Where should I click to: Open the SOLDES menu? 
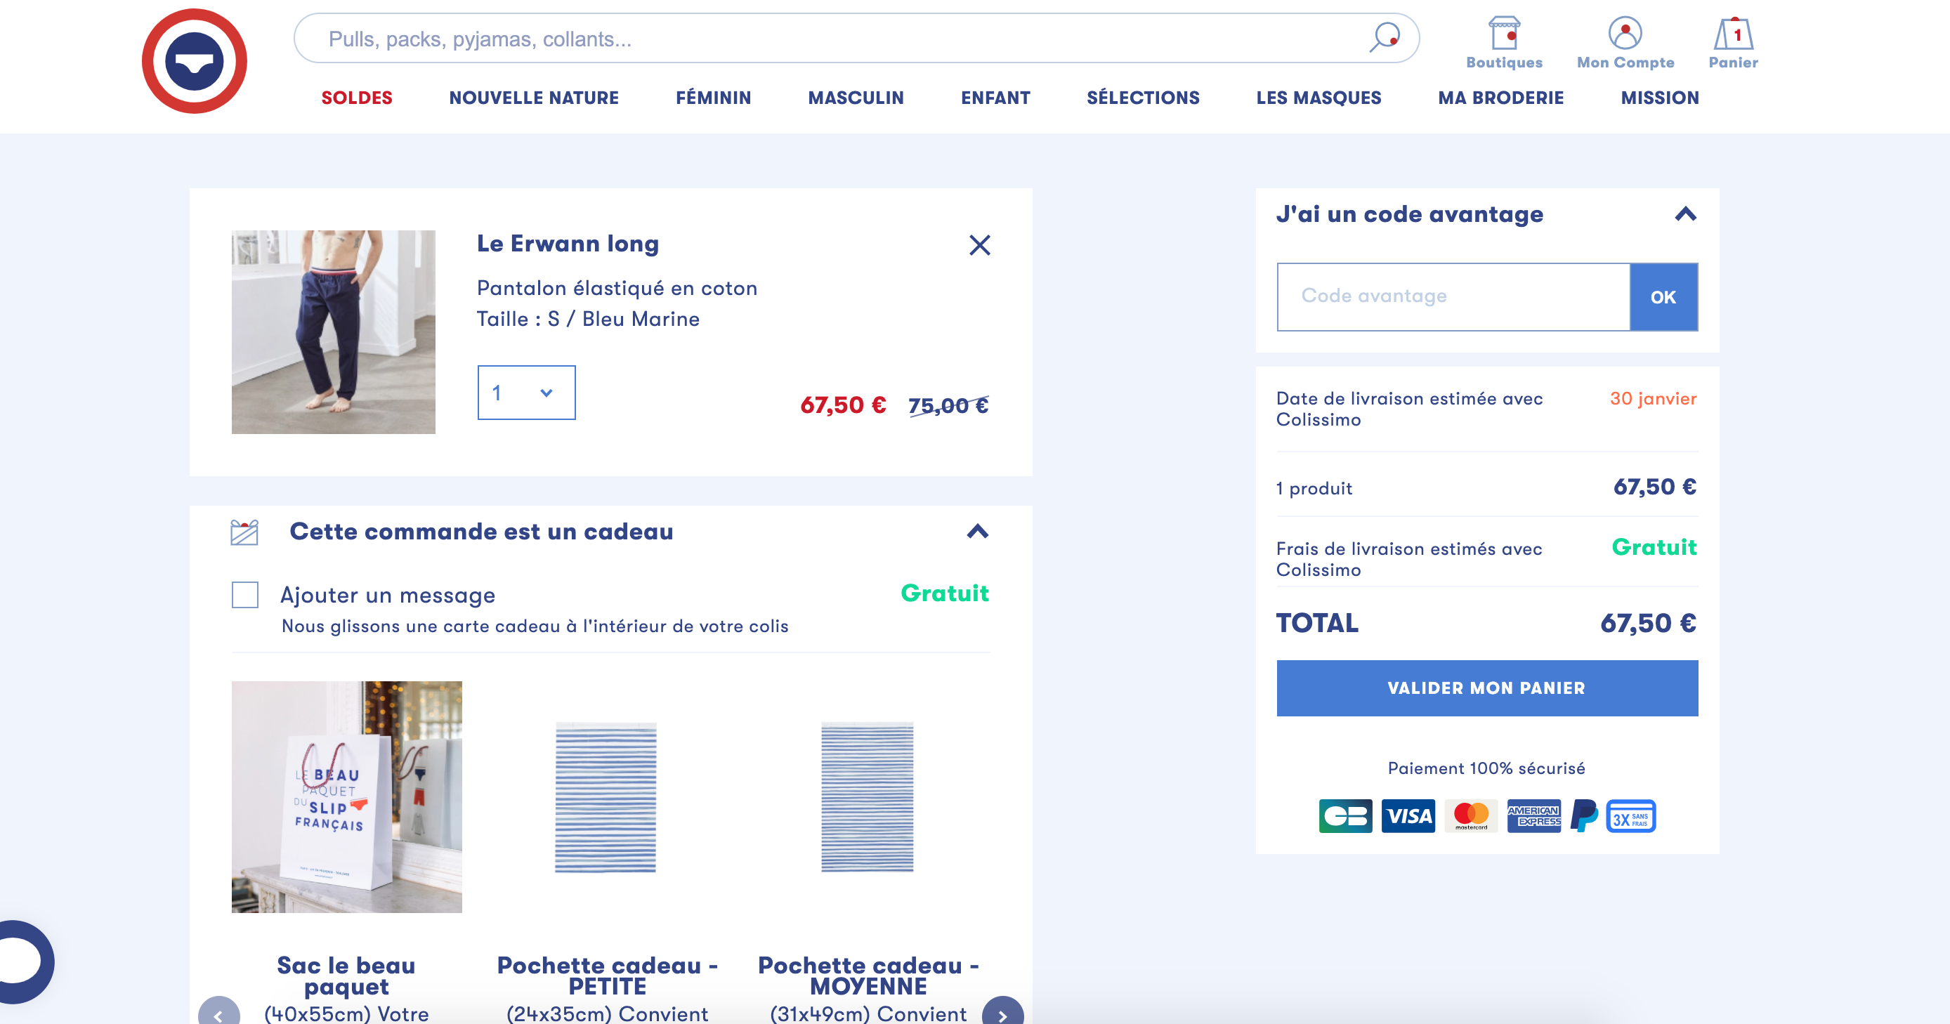click(357, 98)
